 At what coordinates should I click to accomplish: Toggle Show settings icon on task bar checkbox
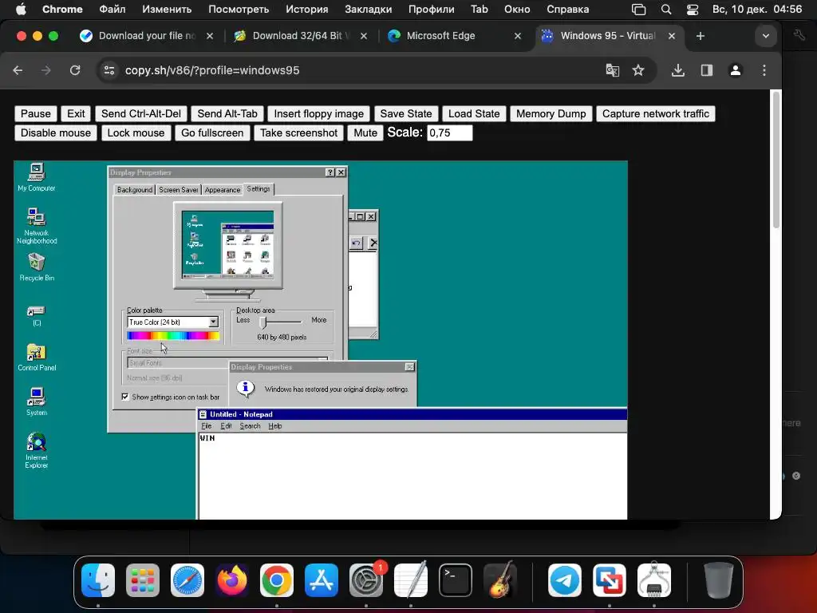coord(125,397)
